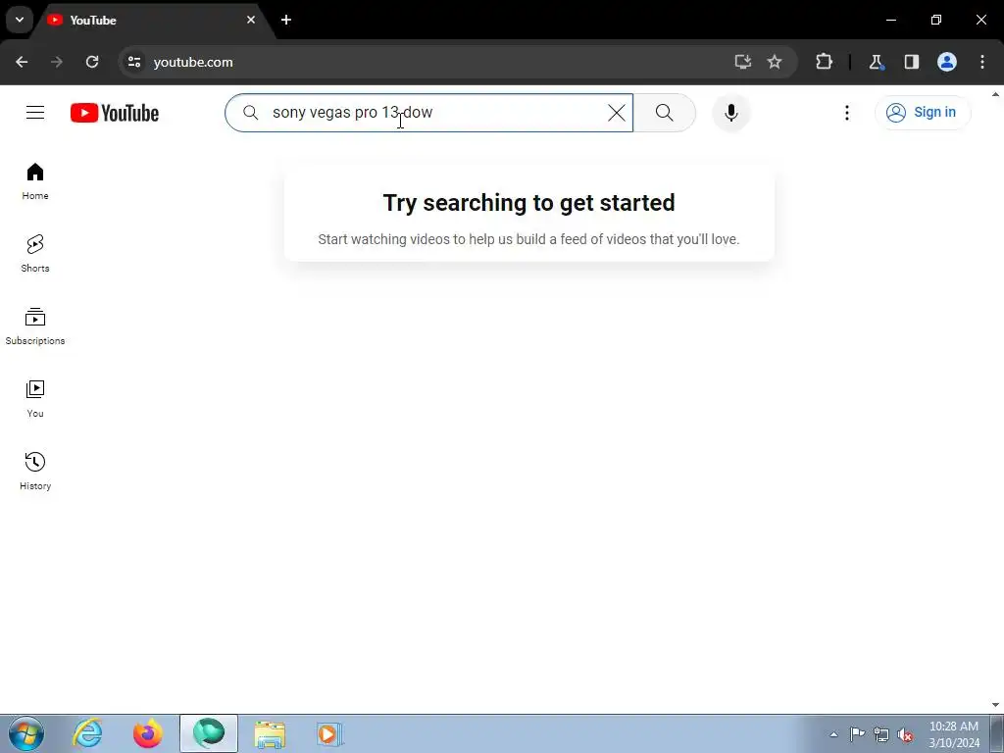Click the page scrollbar down arrow
The image size is (1004, 753).
pos(996,705)
